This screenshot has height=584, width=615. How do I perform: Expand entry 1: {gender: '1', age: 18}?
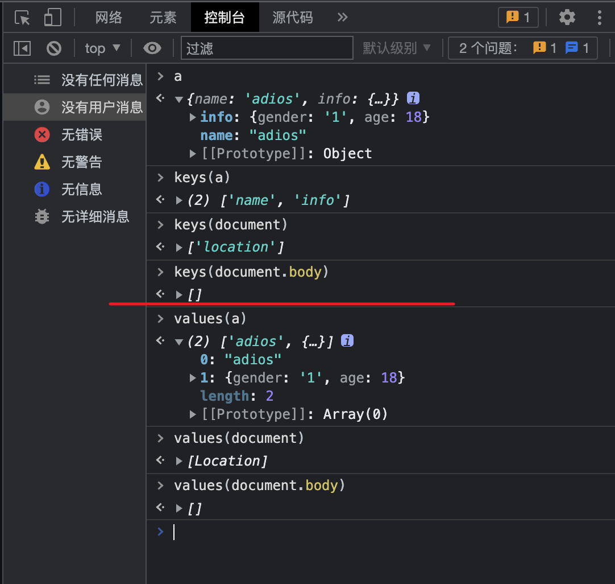pos(193,378)
